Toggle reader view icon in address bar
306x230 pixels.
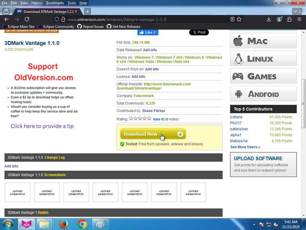pyautogui.click(x=232, y=19)
